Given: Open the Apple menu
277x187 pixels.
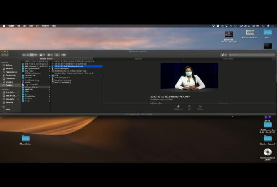Looking at the screenshot, I should pos(4,26).
